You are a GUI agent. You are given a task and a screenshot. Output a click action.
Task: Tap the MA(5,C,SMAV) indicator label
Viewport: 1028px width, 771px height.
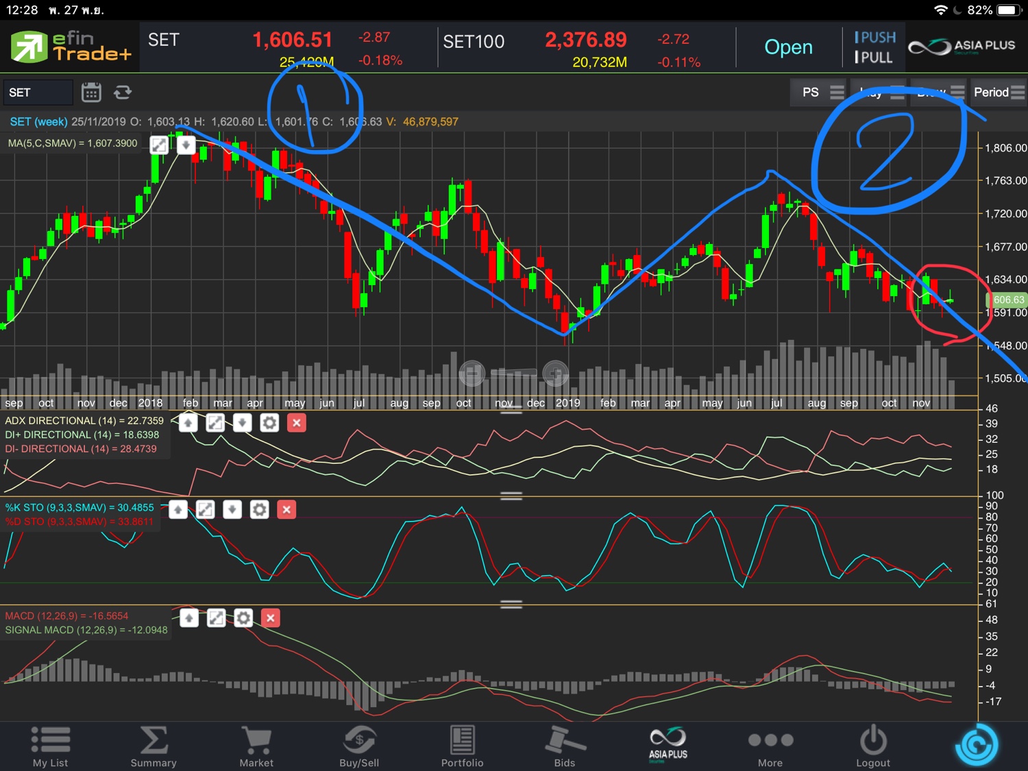click(73, 143)
